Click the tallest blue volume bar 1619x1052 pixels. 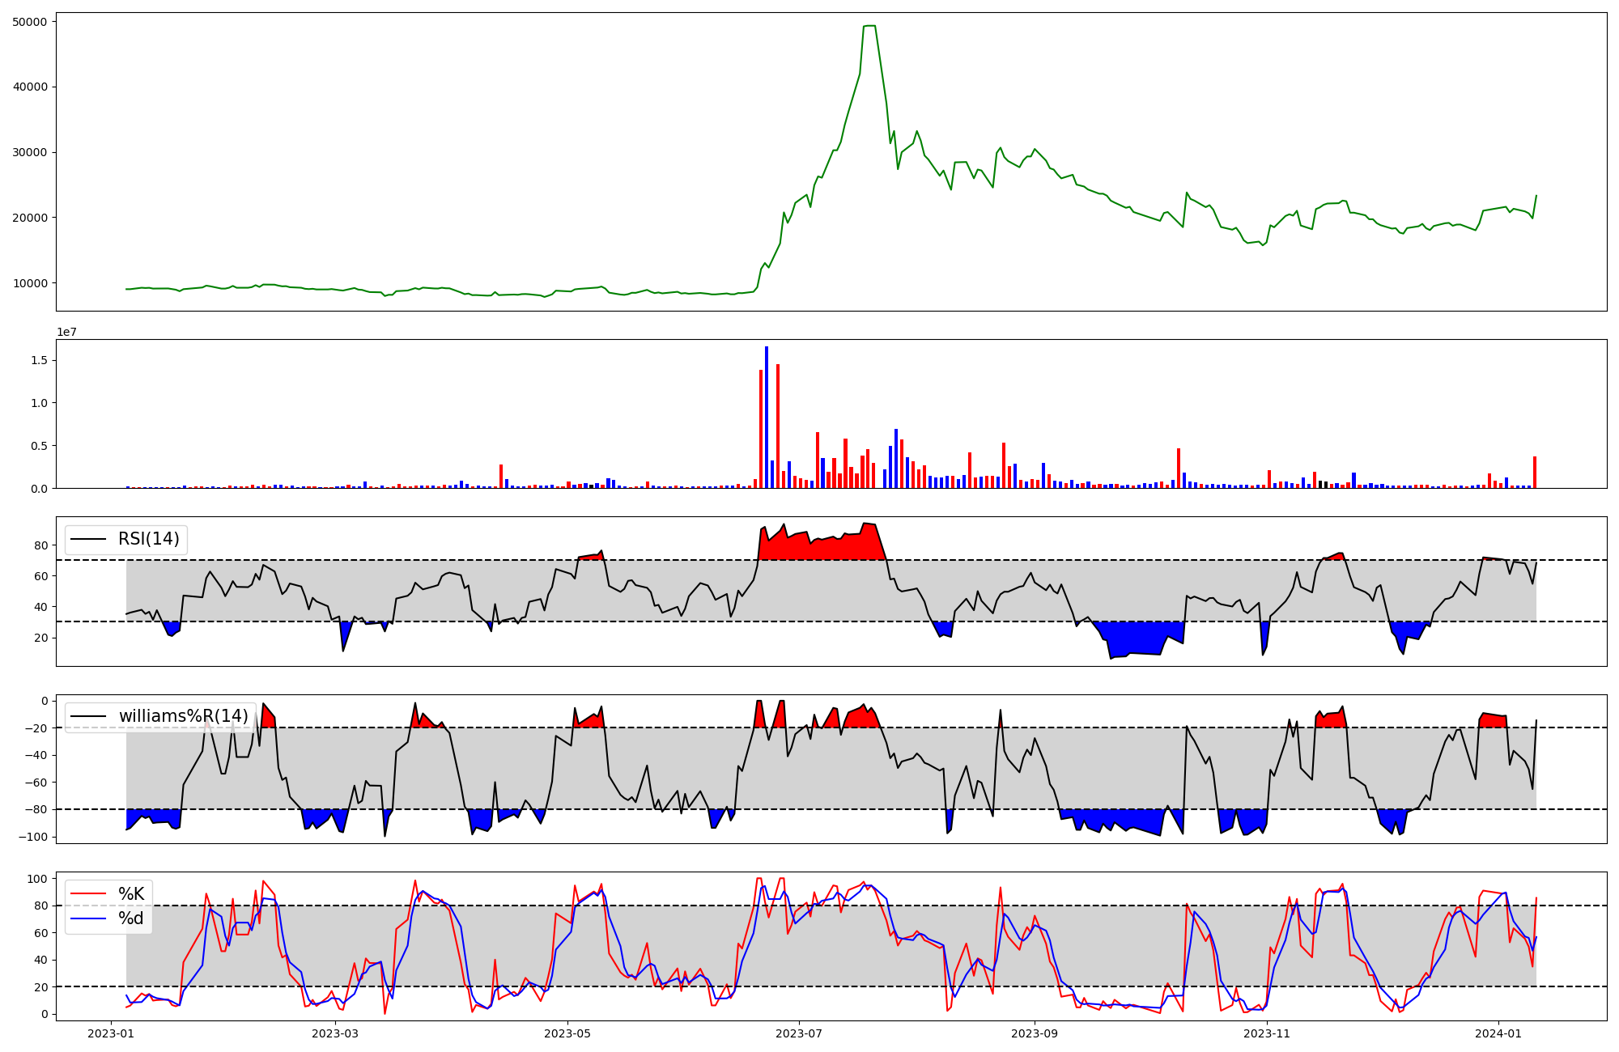click(x=767, y=417)
